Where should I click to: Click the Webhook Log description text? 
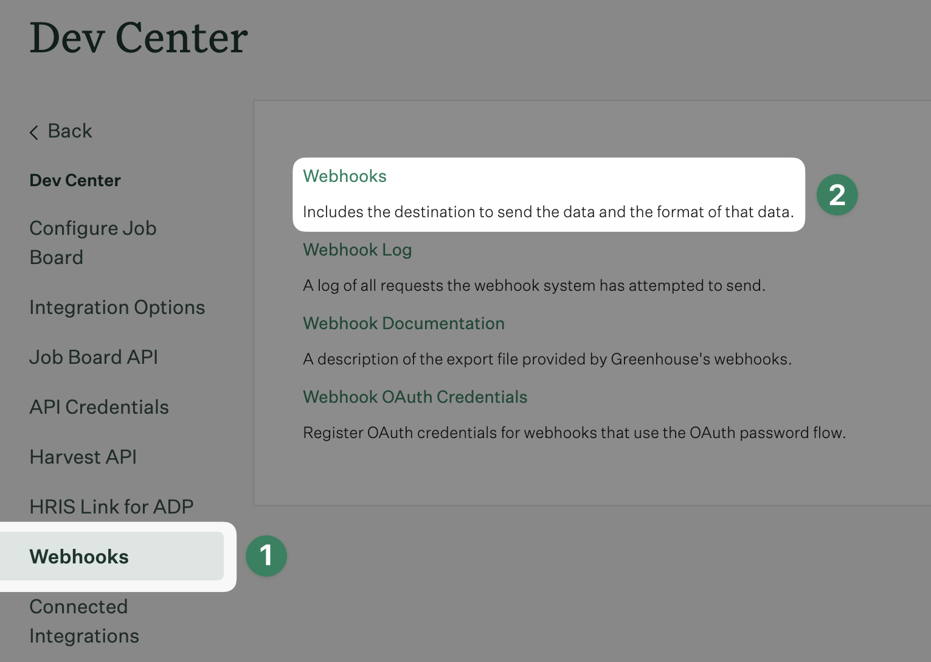[533, 285]
